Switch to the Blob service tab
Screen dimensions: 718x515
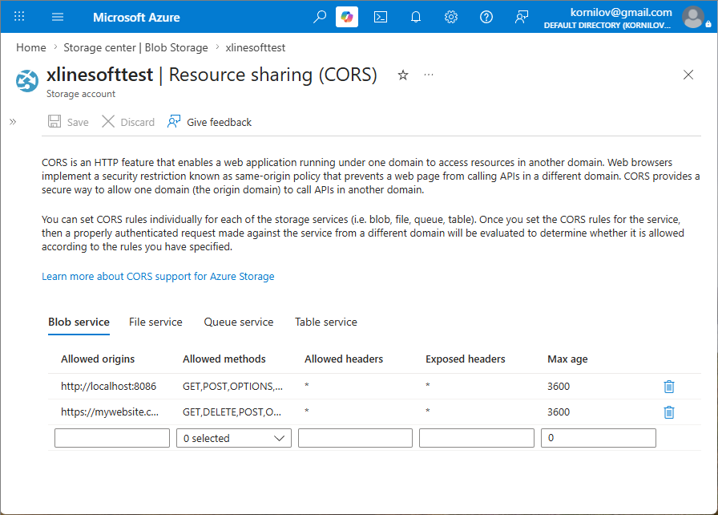[x=79, y=322]
